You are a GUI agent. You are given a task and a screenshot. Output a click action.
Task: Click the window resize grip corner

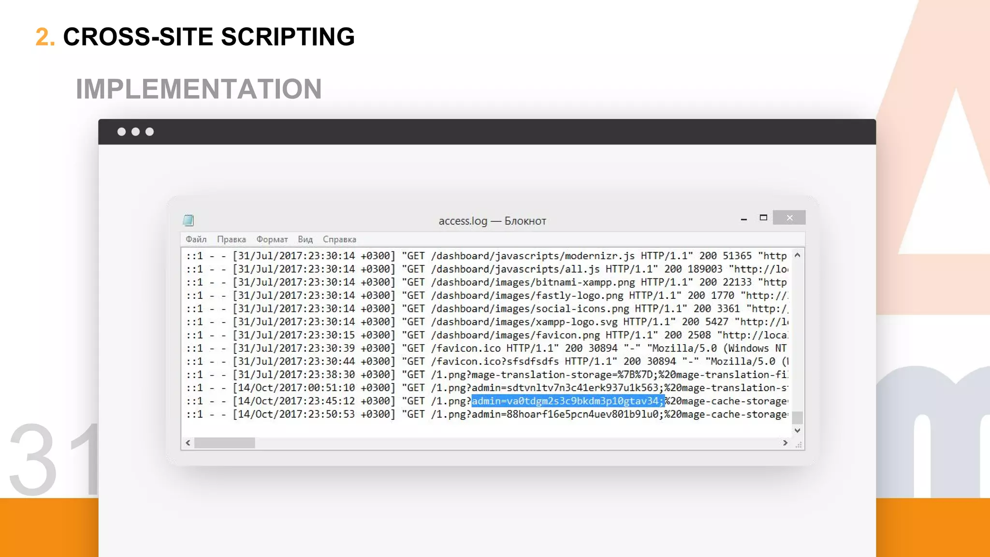click(x=799, y=445)
